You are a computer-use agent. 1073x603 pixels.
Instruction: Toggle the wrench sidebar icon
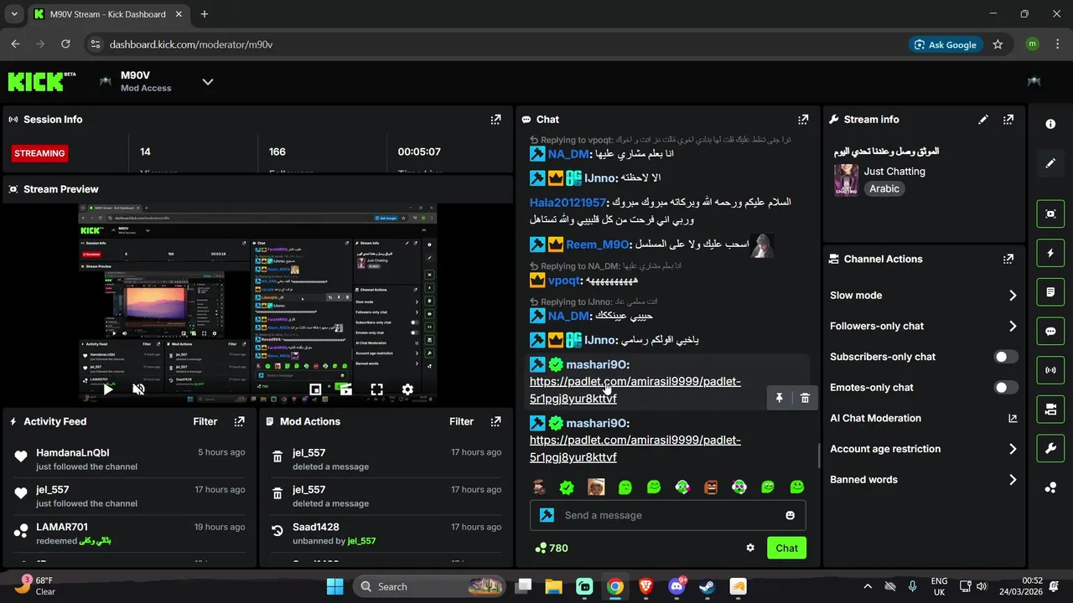click(1050, 448)
